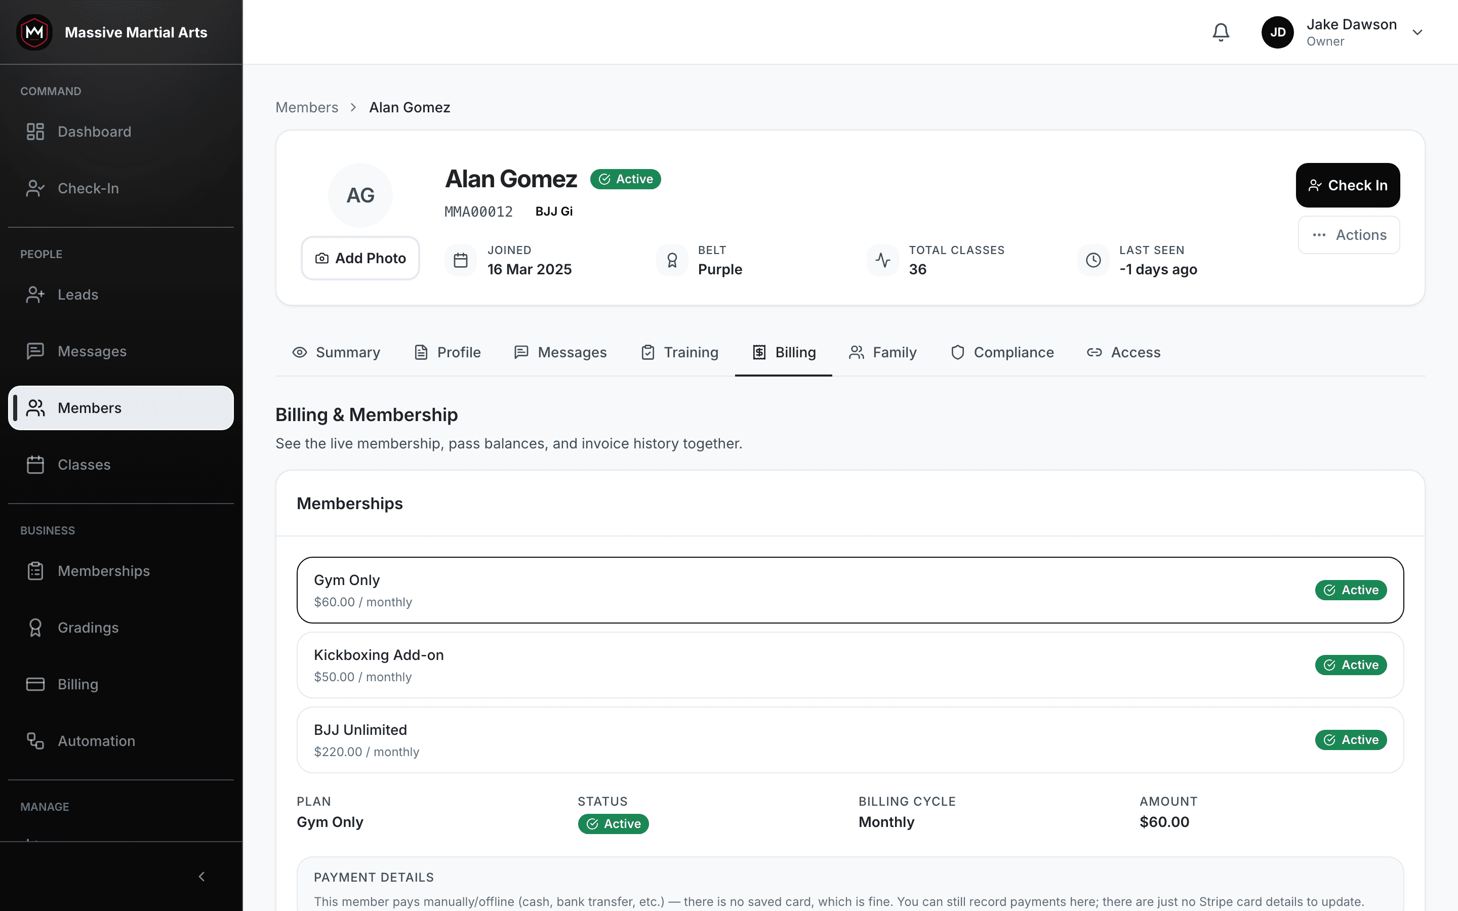Switch to the member Messages tab
Screen dimensions: 1458x911
pyautogui.click(x=560, y=352)
